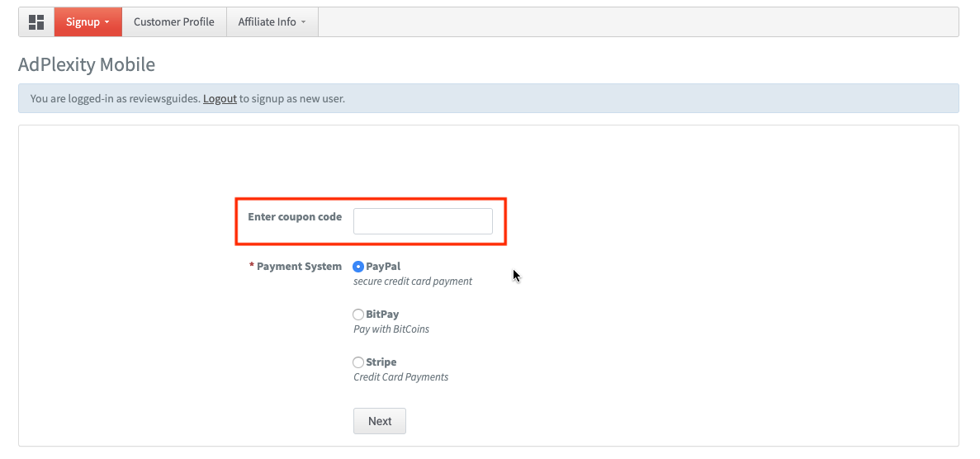The height and width of the screenshot is (459, 980).
Task: Click the Next button
Action: point(380,421)
